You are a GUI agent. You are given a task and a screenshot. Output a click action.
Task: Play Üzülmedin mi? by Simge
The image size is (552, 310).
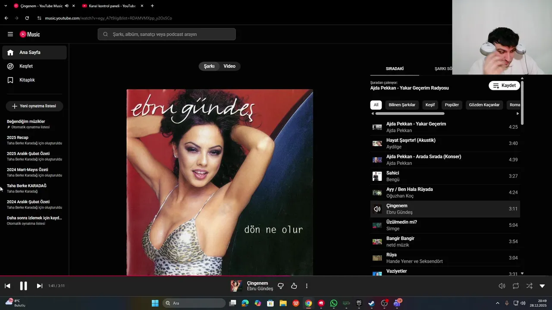[445, 225]
